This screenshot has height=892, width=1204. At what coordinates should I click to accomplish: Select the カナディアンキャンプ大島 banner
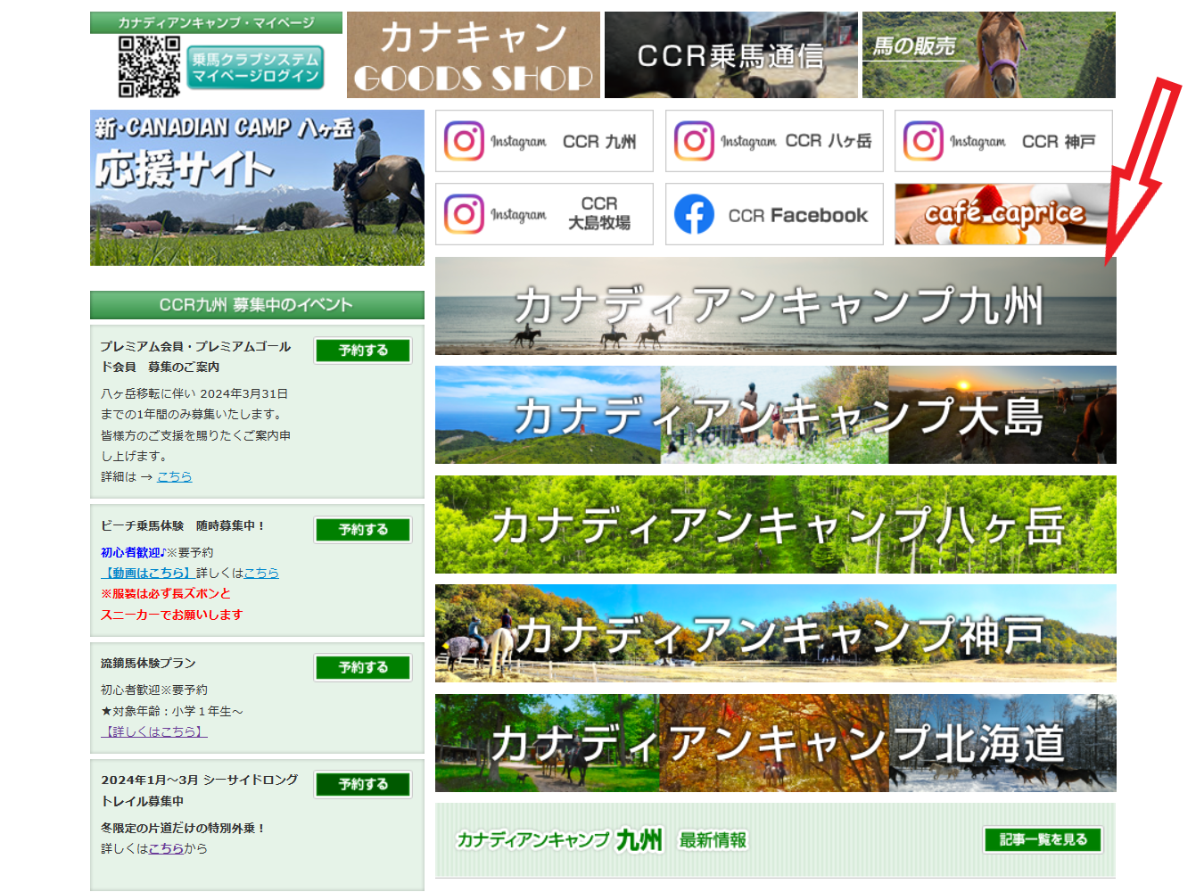pyautogui.click(x=776, y=415)
